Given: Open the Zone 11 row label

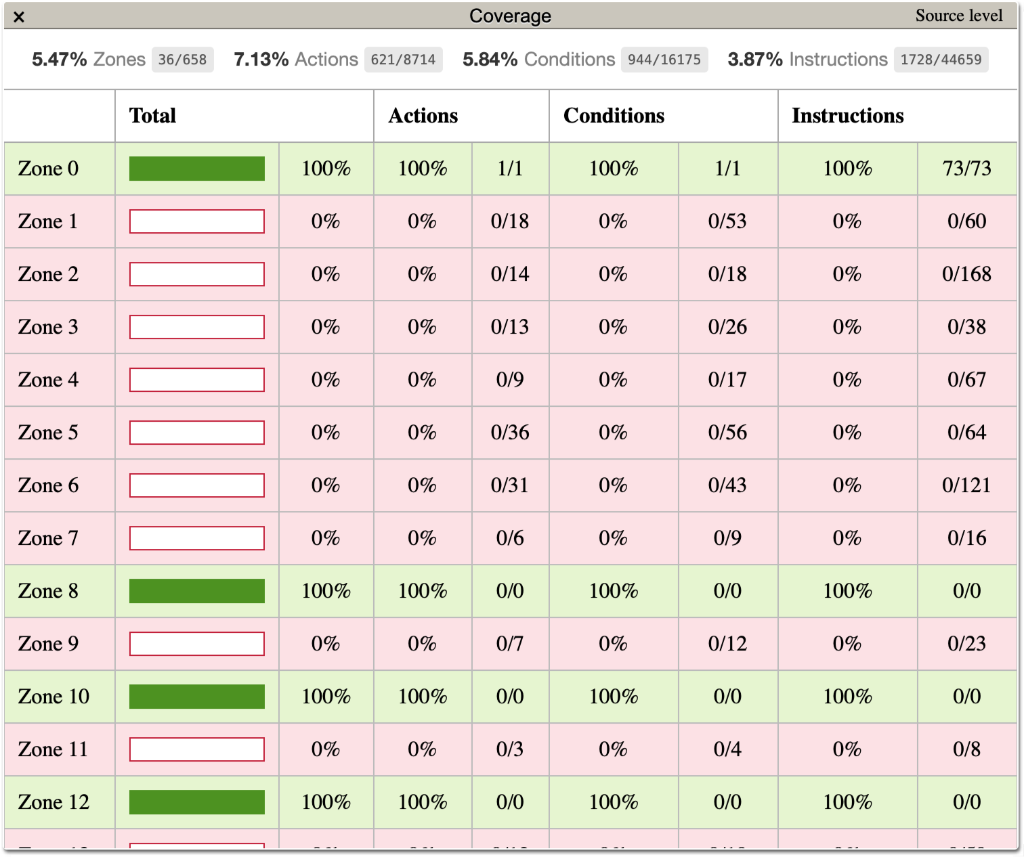Looking at the screenshot, I should [x=53, y=749].
